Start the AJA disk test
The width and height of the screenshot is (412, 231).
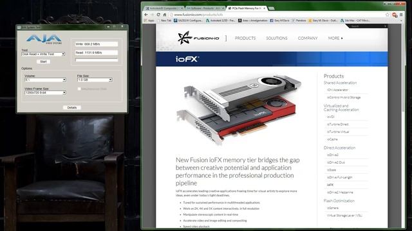43,62
